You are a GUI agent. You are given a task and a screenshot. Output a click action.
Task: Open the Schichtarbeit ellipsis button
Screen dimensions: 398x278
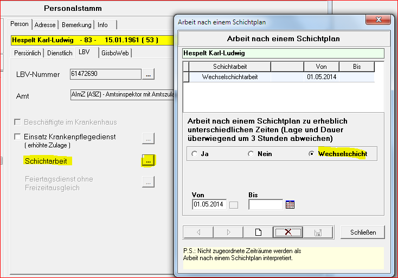point(149,161)
